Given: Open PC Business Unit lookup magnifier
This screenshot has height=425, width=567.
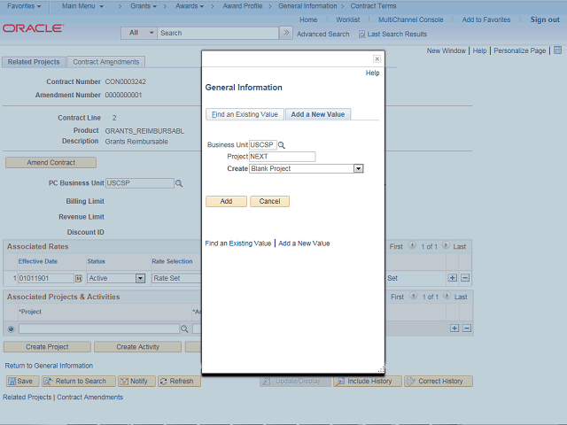Looking at the screenshot, I should [179, 183].
